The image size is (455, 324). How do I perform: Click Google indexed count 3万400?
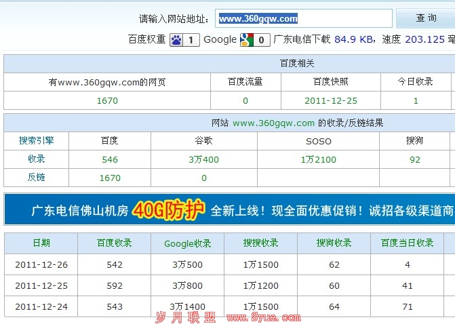(203, 159)
